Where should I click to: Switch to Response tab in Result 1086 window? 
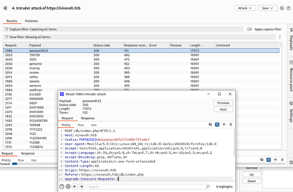coord(88,118)
